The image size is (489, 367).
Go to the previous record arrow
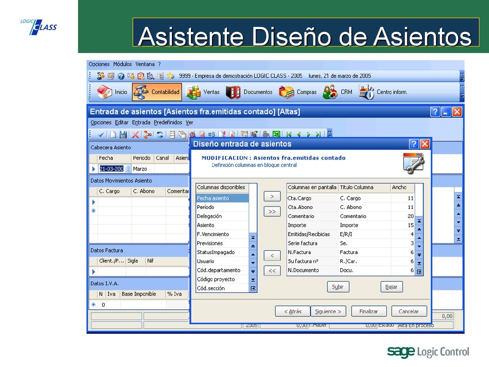[299, 134]
